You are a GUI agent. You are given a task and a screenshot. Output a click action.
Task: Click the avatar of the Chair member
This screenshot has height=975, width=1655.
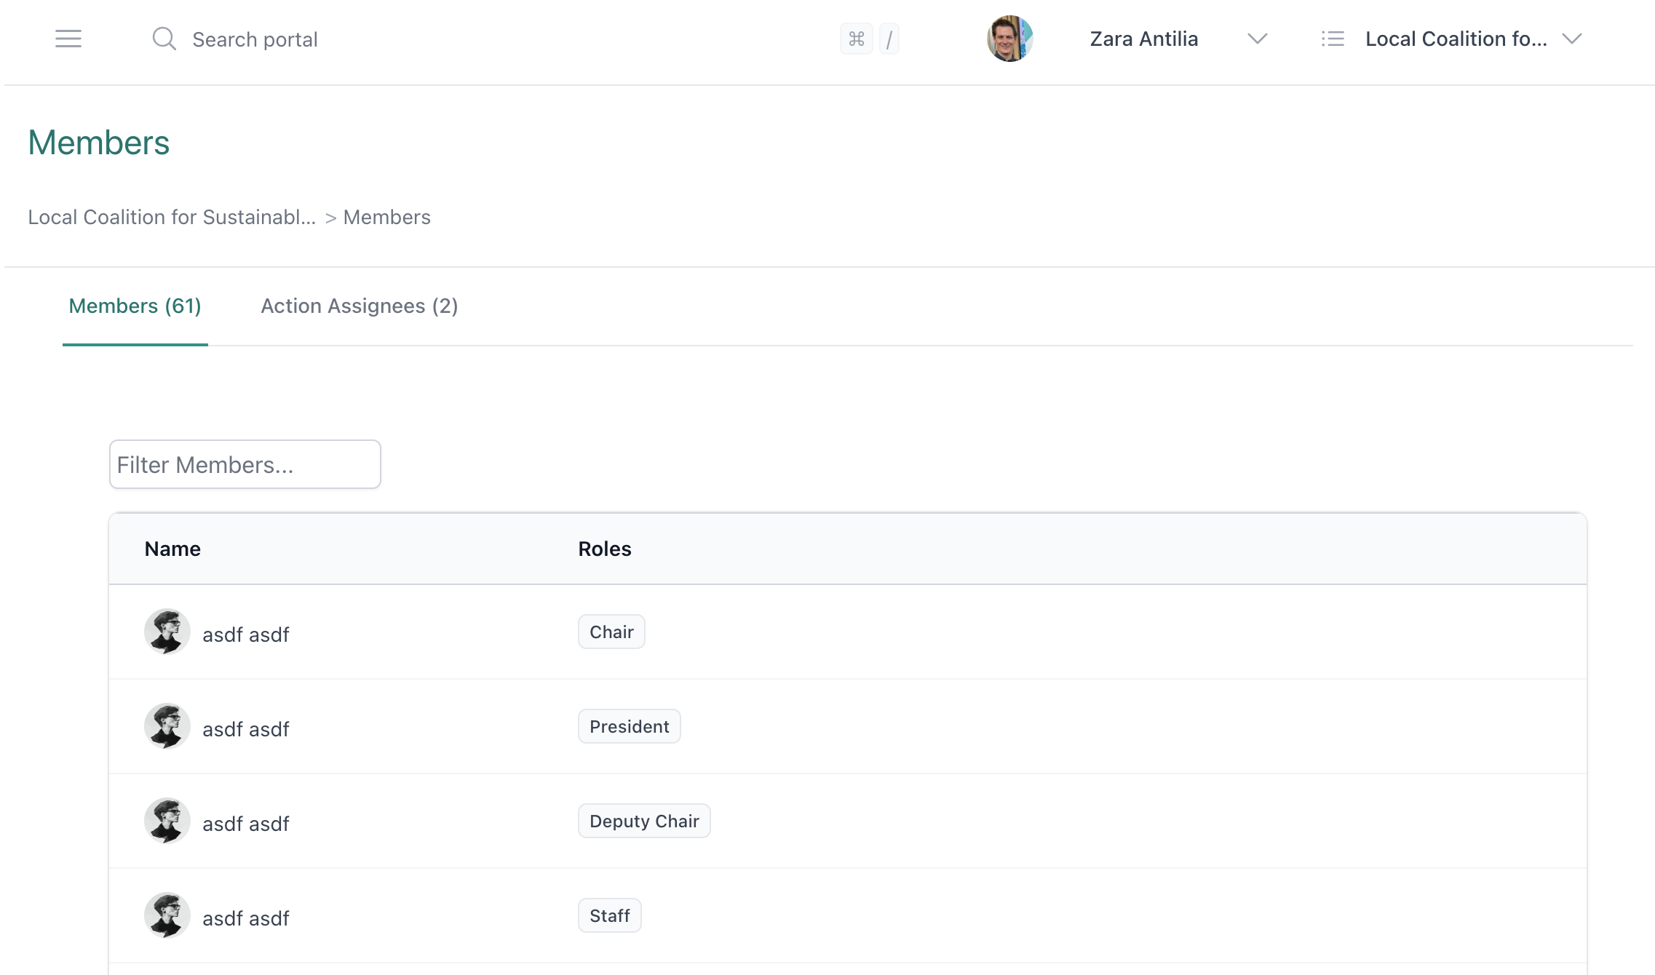pyautogui.click(x=167, y=632)
